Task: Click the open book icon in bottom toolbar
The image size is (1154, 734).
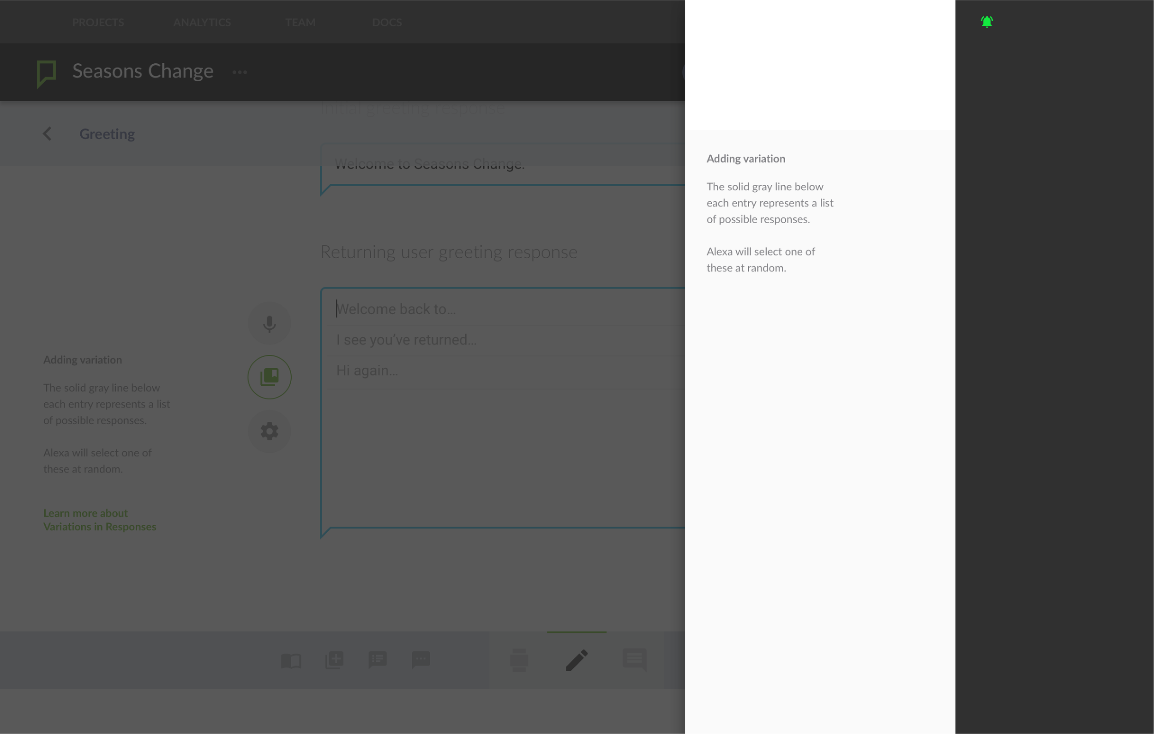Action: (291, 660)
